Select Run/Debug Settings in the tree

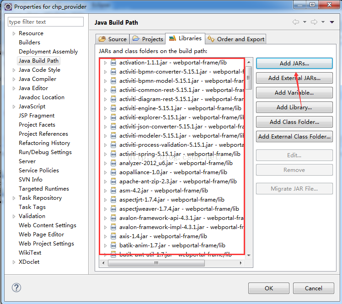pos(45,152)
